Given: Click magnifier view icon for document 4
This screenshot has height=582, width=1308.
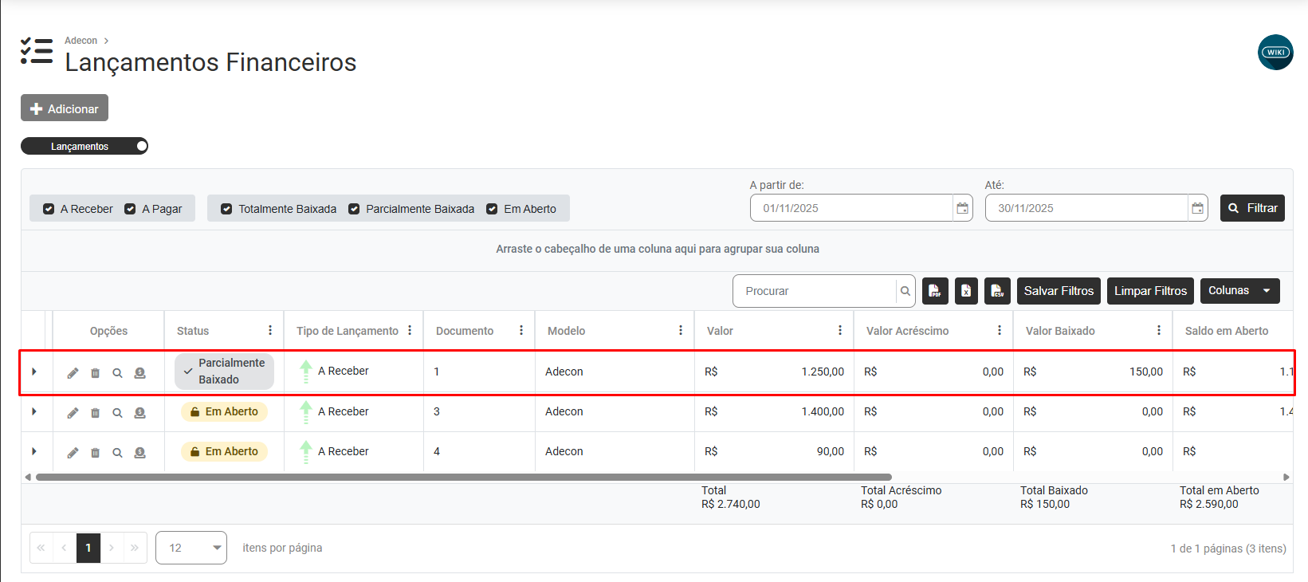Looking at the screenshot, I should coord(117,453).
